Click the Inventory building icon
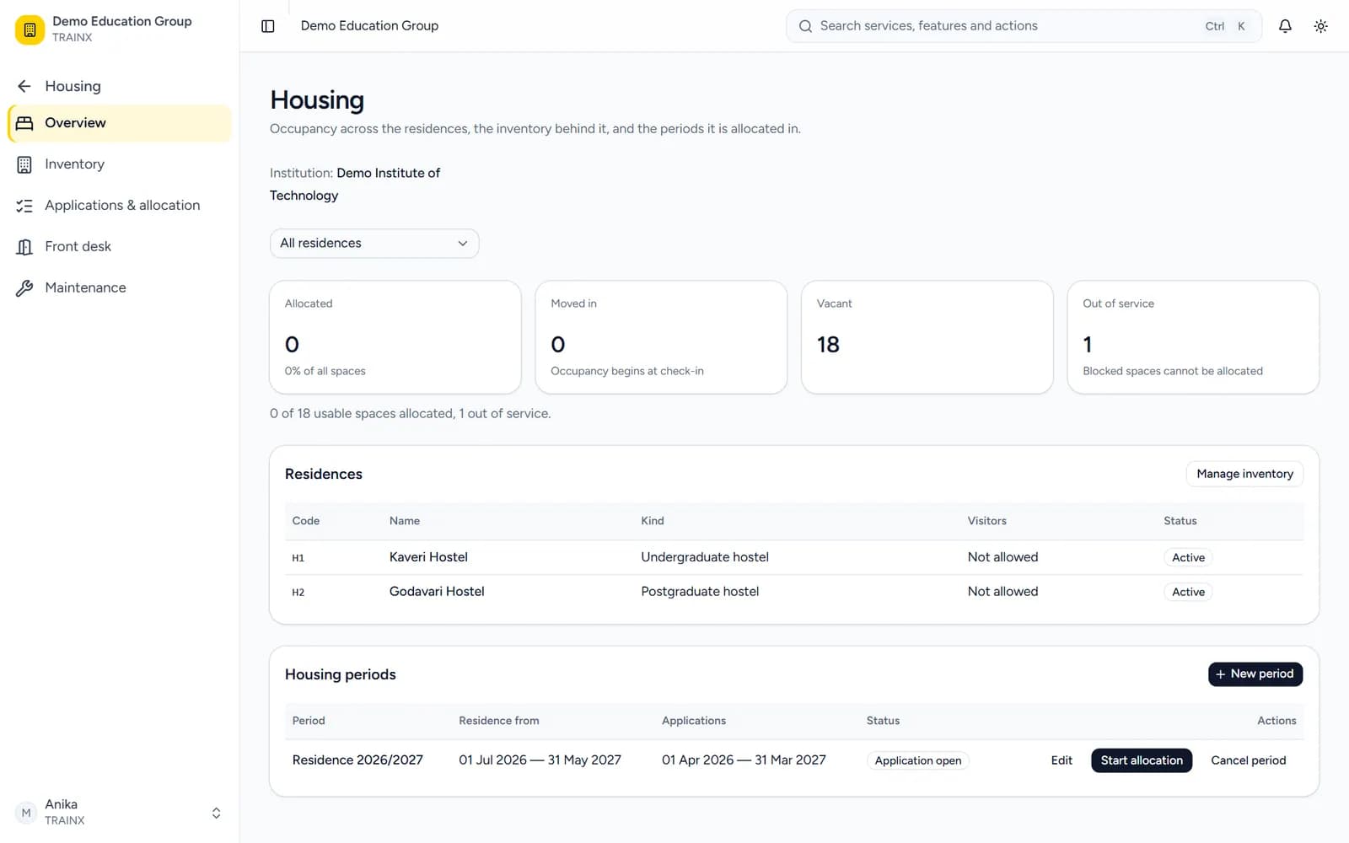The image size is (1349, 843). coord(24,164)
